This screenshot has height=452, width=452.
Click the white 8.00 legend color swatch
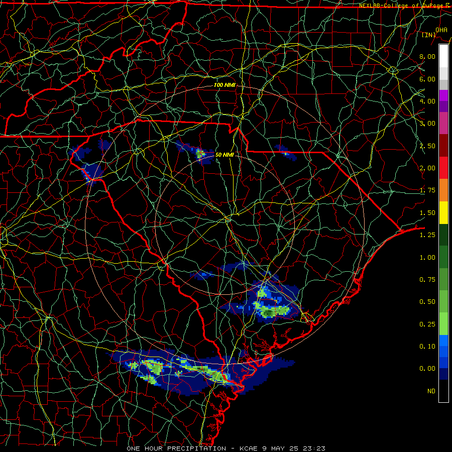[443, 56]
